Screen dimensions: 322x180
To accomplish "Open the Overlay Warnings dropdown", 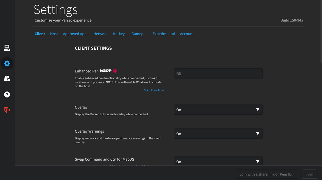I will click(218, 134).
